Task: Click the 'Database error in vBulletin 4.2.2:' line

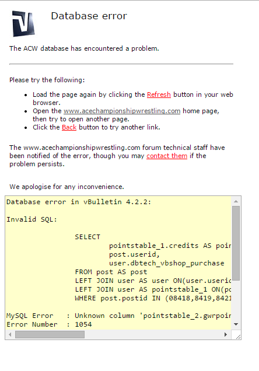Action: point(79,202)
